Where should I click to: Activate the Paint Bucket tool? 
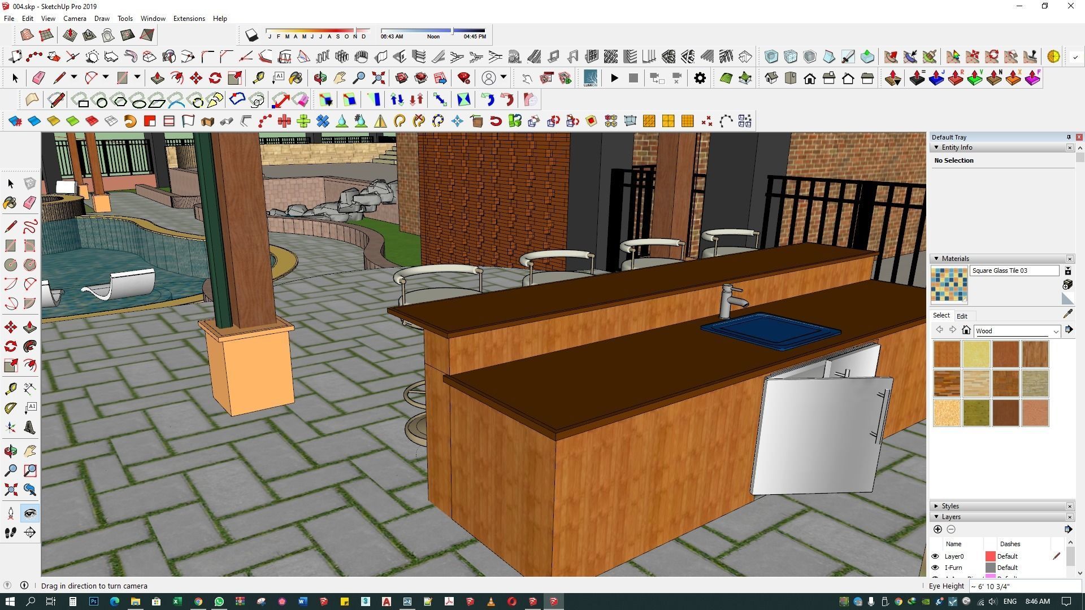click(x=10, y=202)
